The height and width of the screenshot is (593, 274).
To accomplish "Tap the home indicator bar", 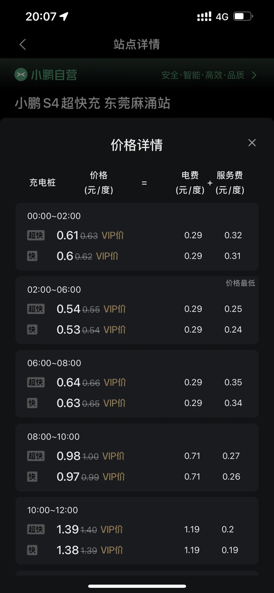I will point(137,586).
